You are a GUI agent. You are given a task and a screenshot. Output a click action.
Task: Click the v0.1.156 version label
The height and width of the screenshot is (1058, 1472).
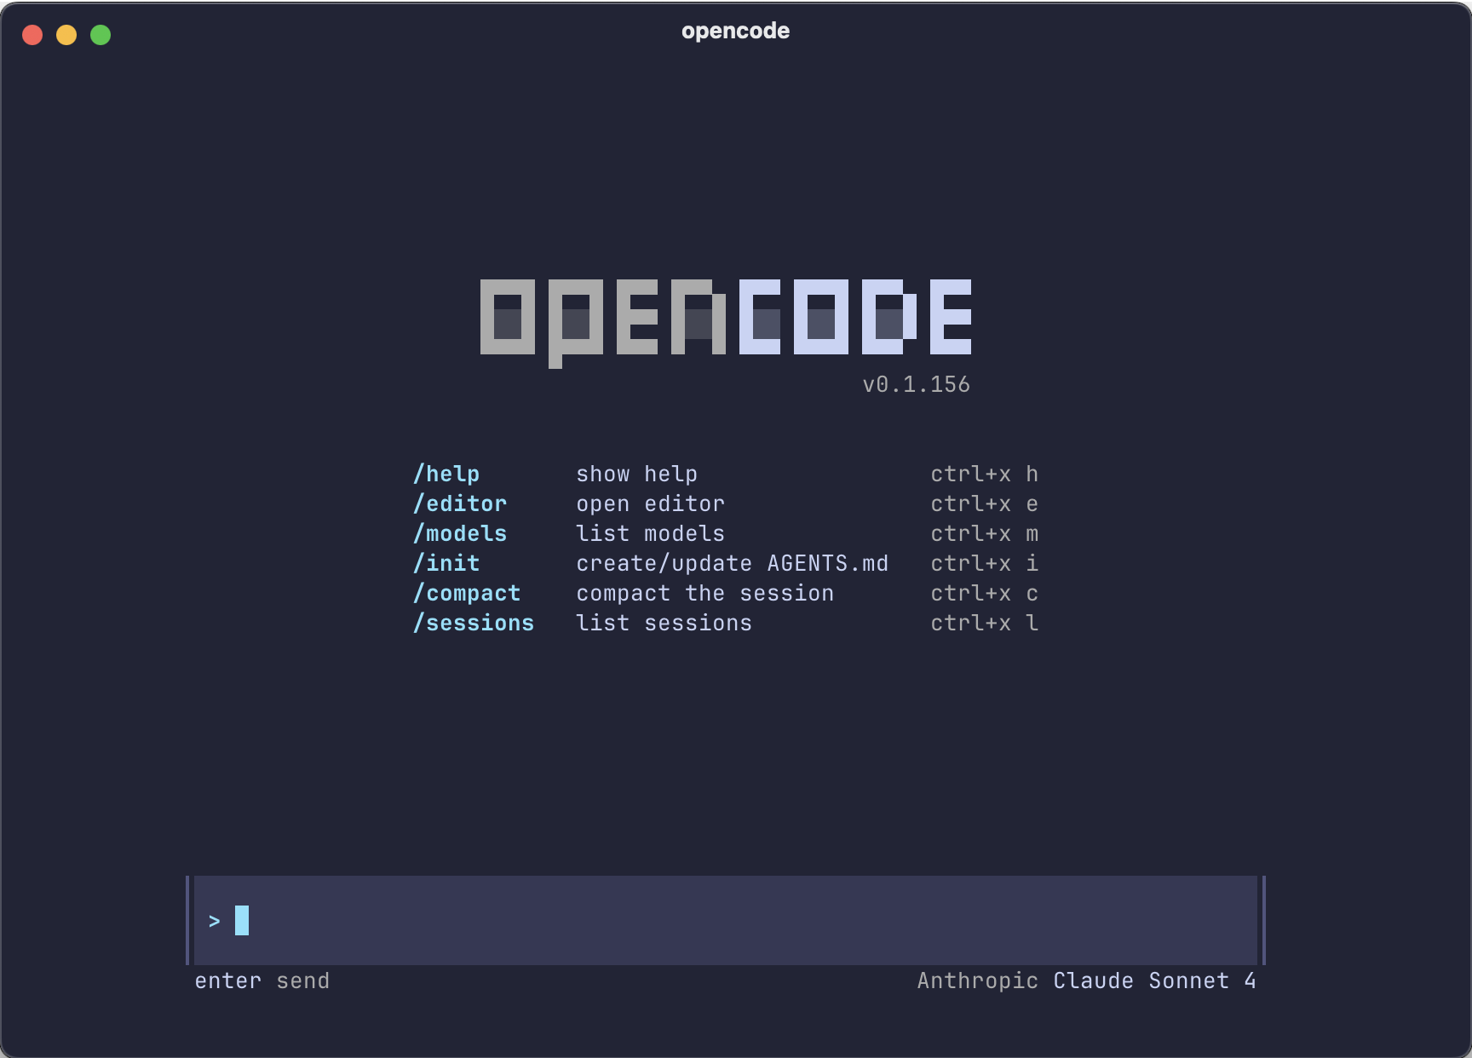pyautogui.click(x=917, y=384)
